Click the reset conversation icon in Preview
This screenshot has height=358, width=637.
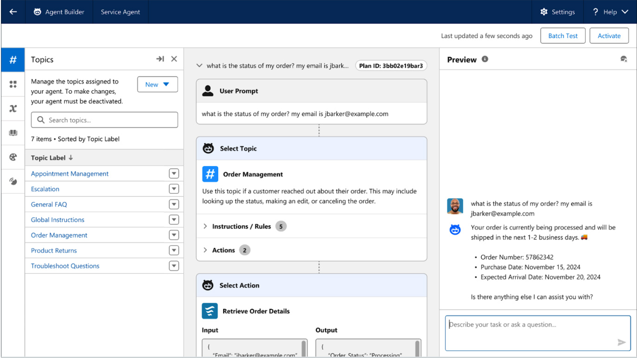[624, 59]
